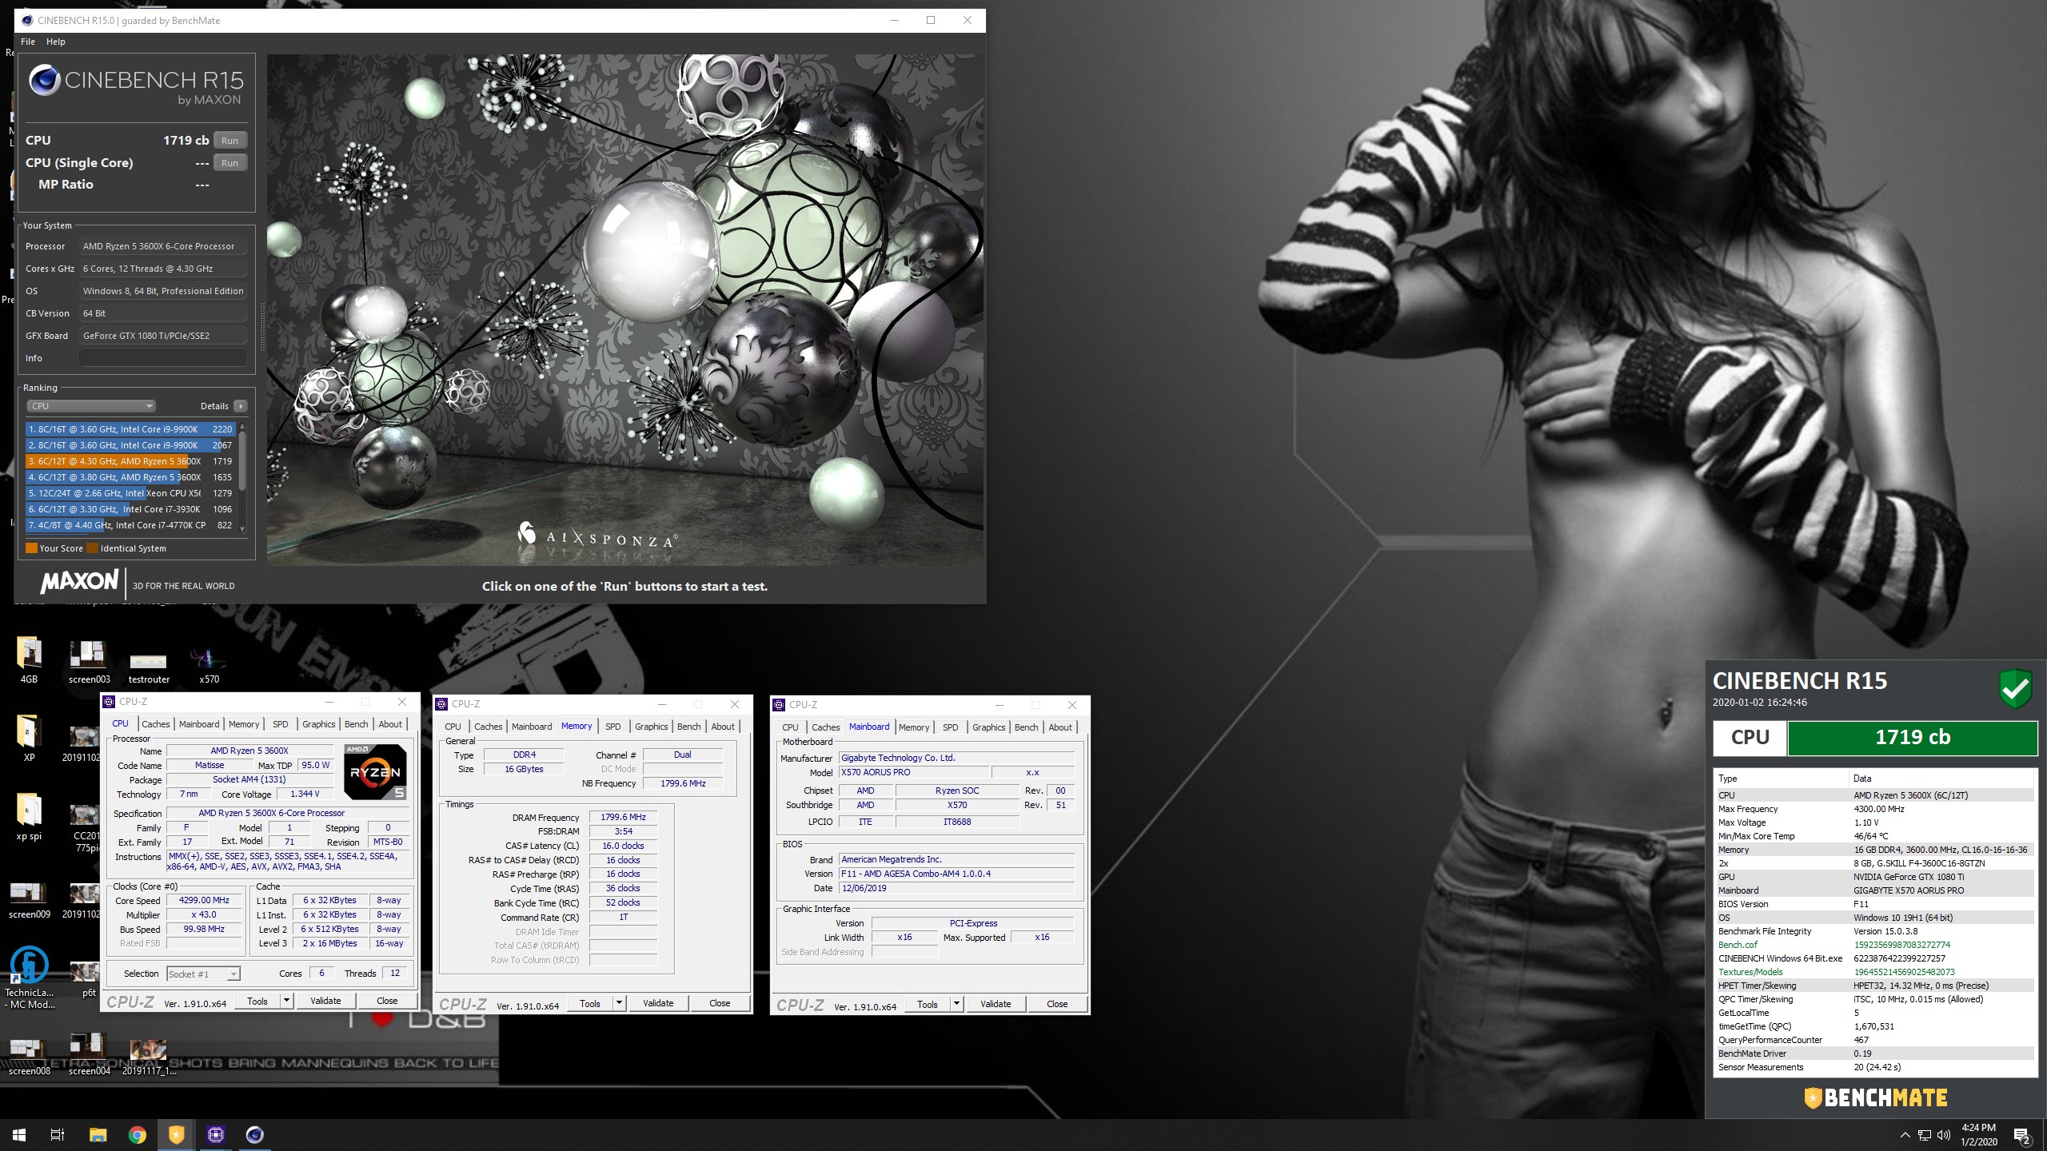Open the XP folder icon
This screenshot has height=1151, width=2047.
pyautogui.click(x=29, y=738)
